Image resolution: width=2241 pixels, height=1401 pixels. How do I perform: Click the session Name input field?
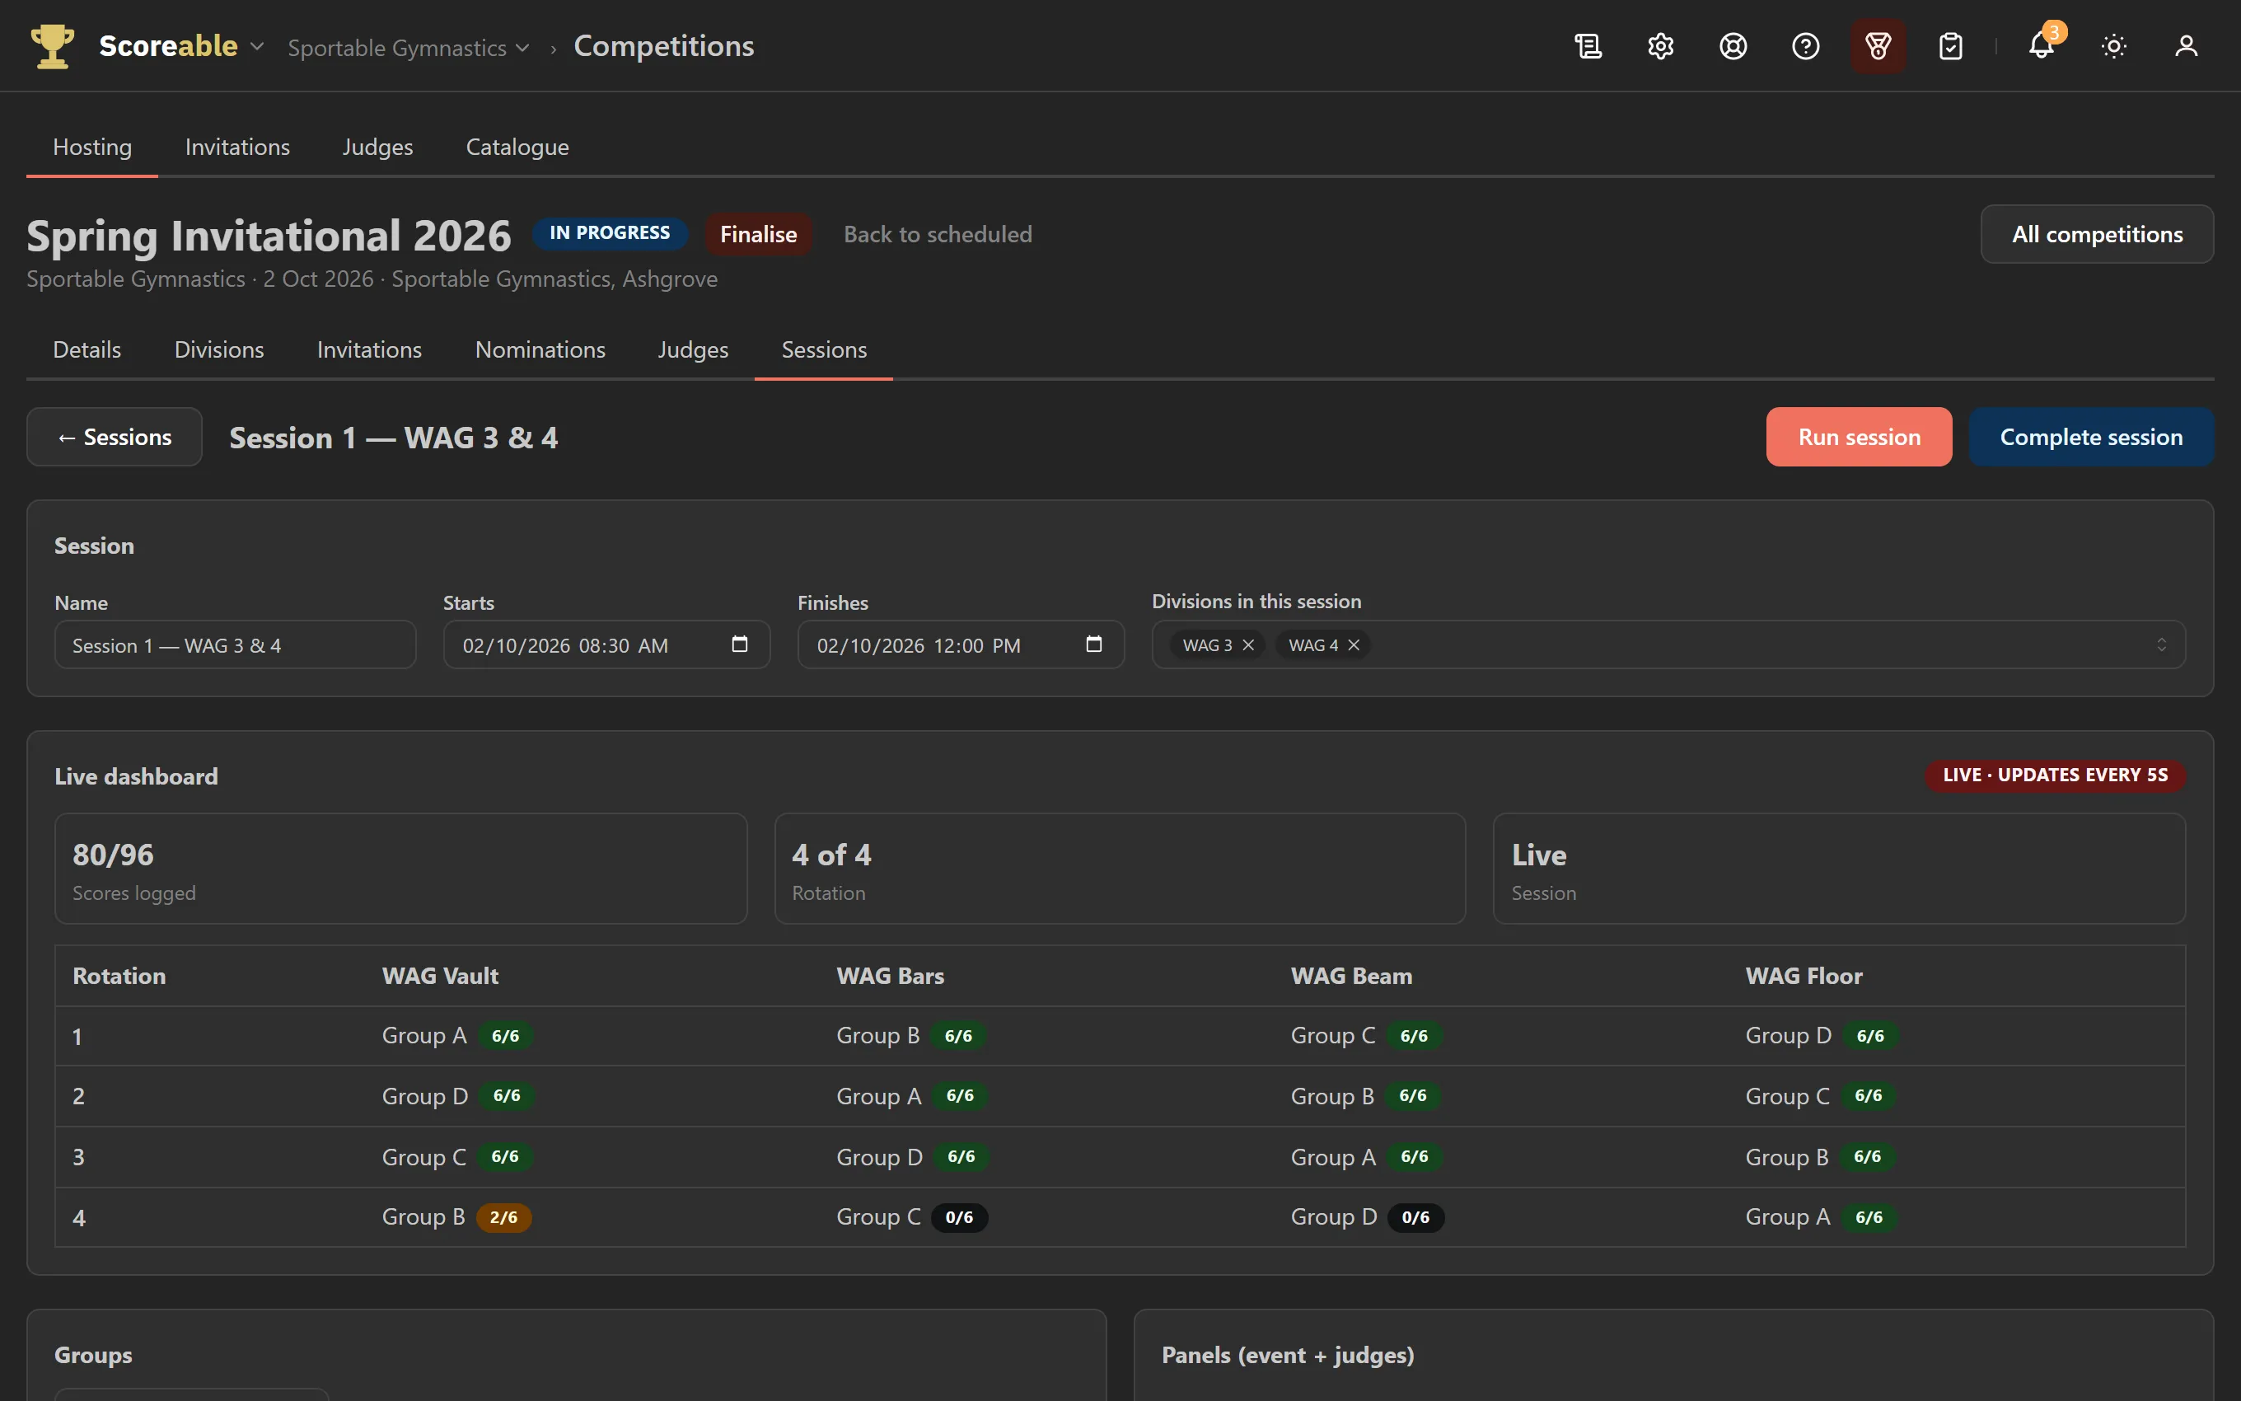(235, 645)
